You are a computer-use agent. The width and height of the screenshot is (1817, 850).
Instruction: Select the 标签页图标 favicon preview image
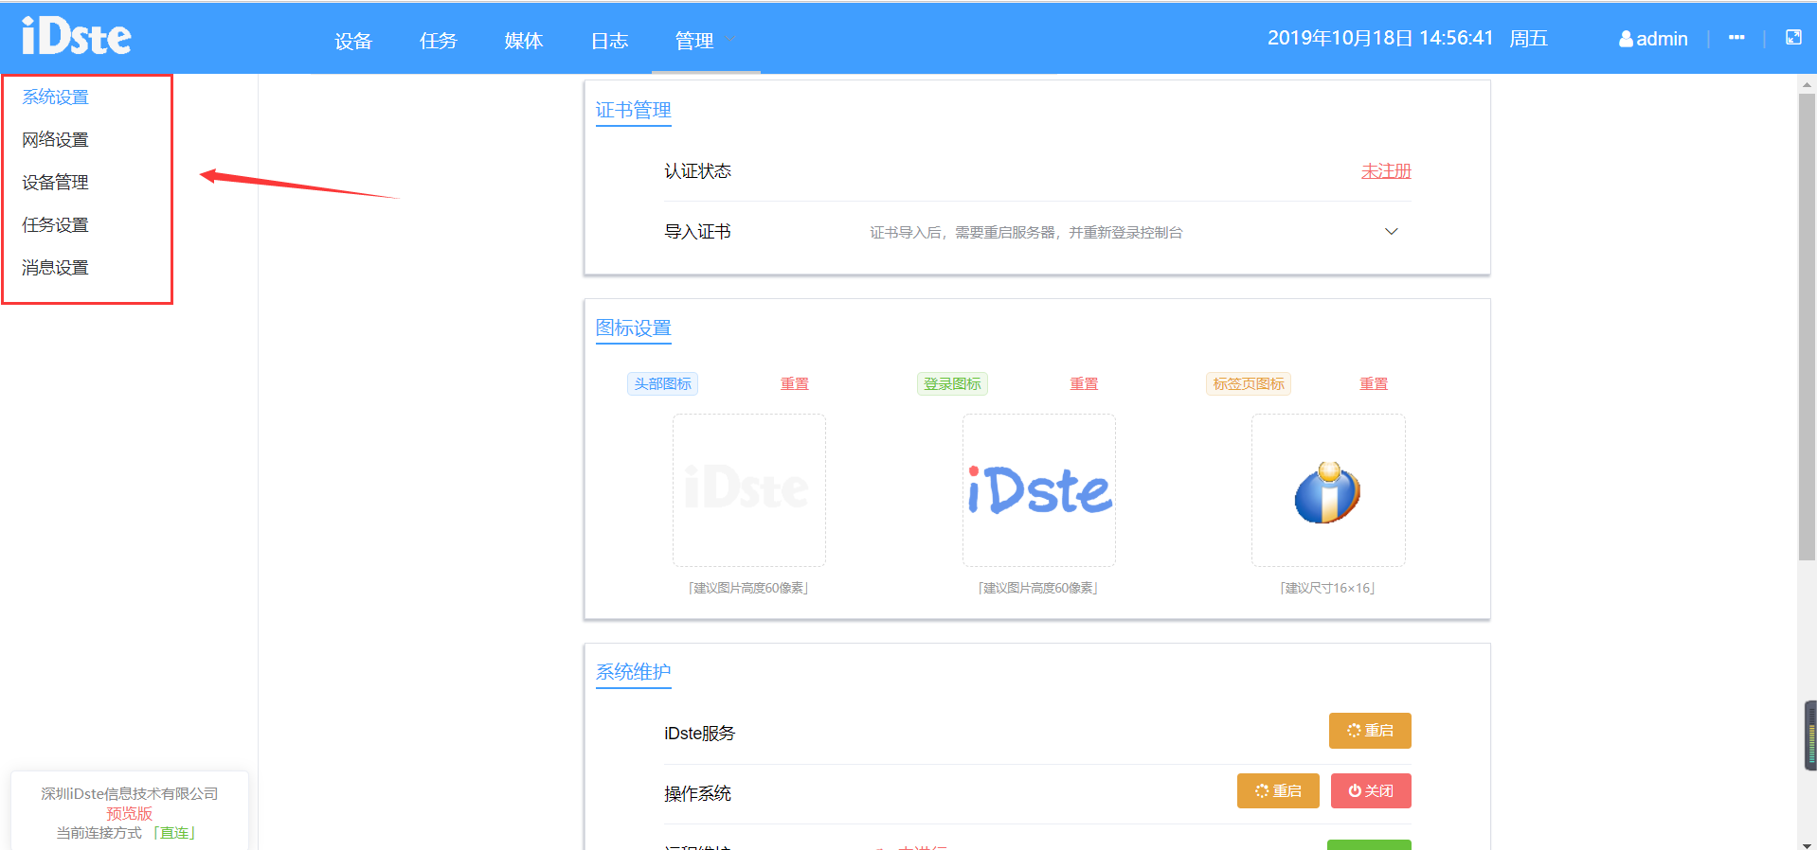click(x=1327, y=490)
